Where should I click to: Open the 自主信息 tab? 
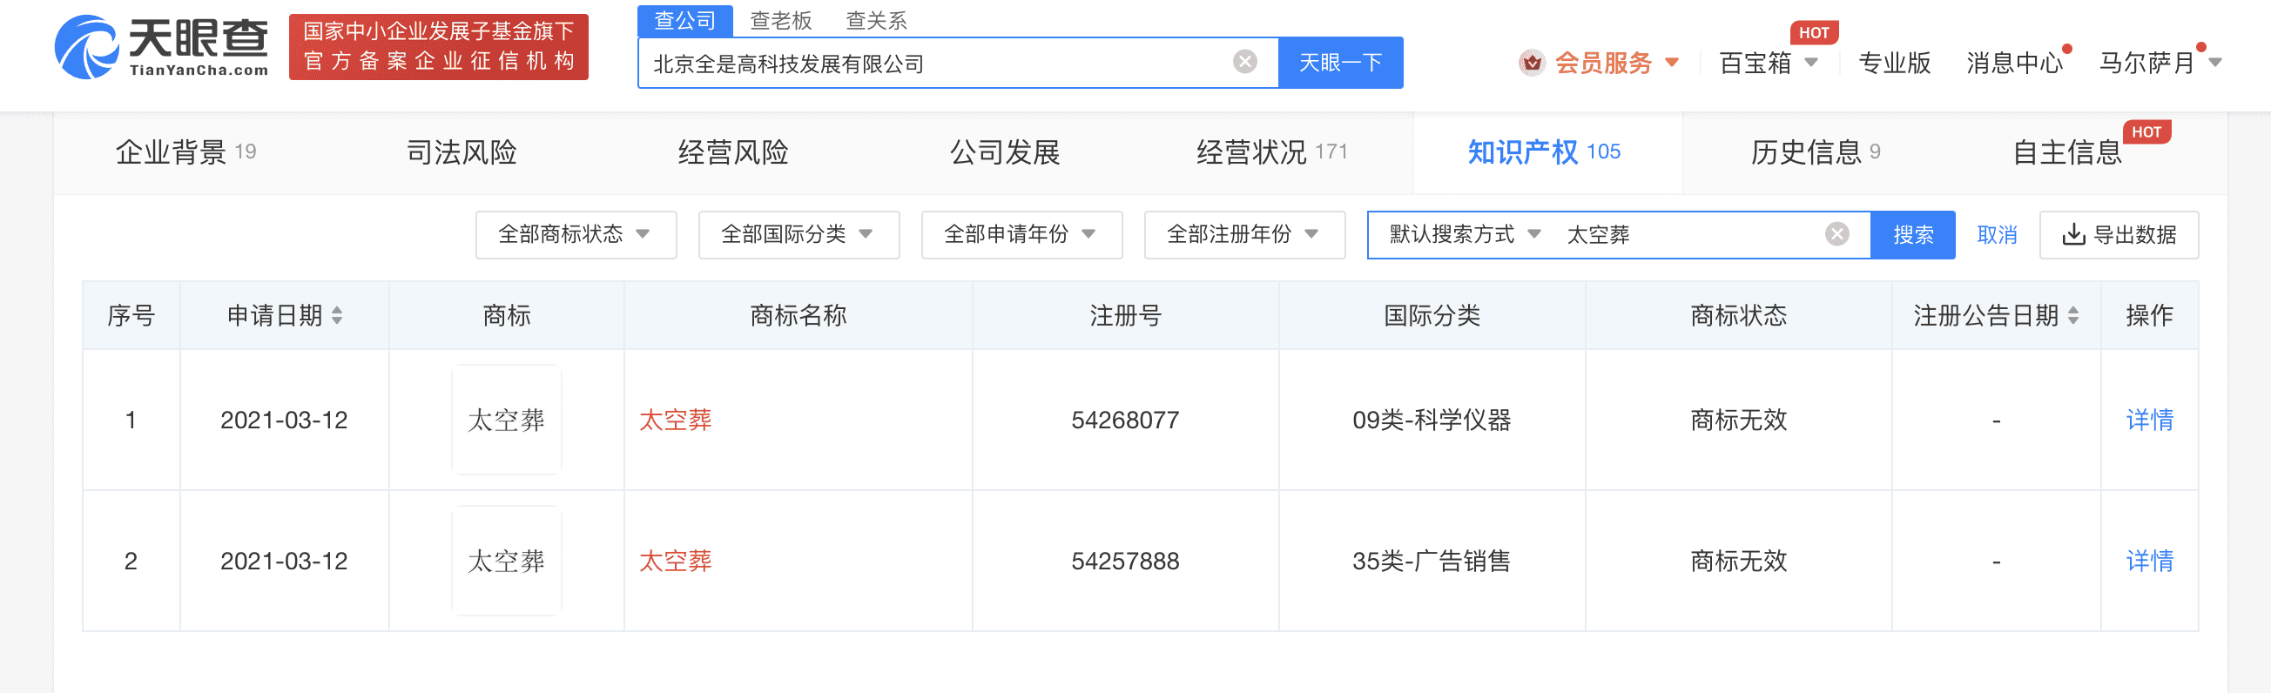point(2066,152)
